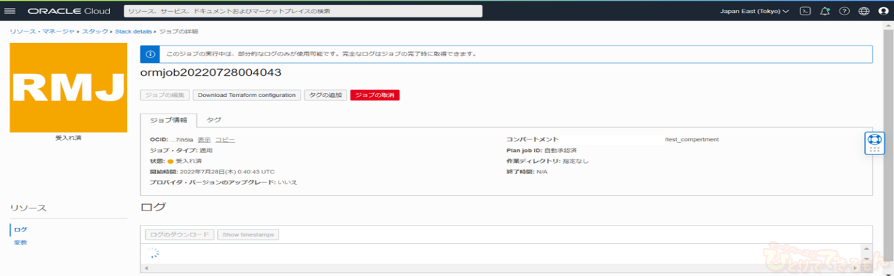The width and height of the screenshot is (894, 276).
Task: Open the help question mark menu
Action: pos(844,11)
